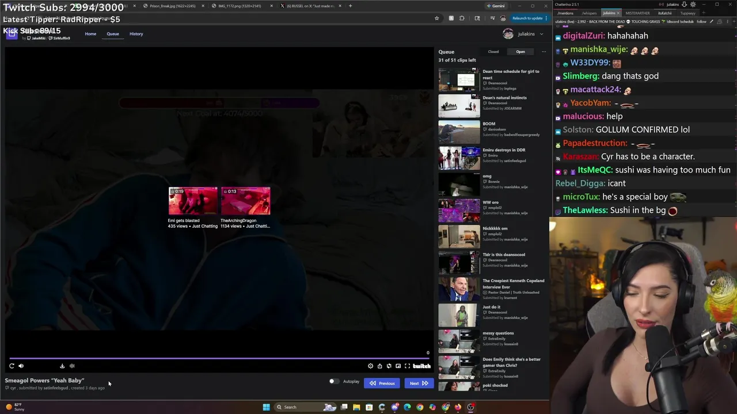Open queue options three-dot menu
The image size is (737, 414).
coord(544,52)
